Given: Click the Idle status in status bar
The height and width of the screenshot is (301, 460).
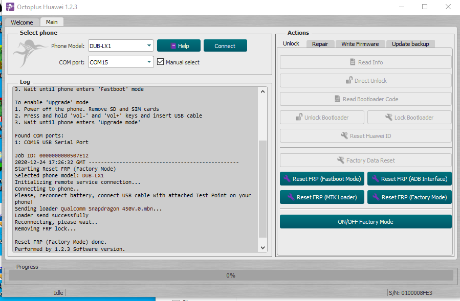Looking at the screenshot, I should [58, 292].
